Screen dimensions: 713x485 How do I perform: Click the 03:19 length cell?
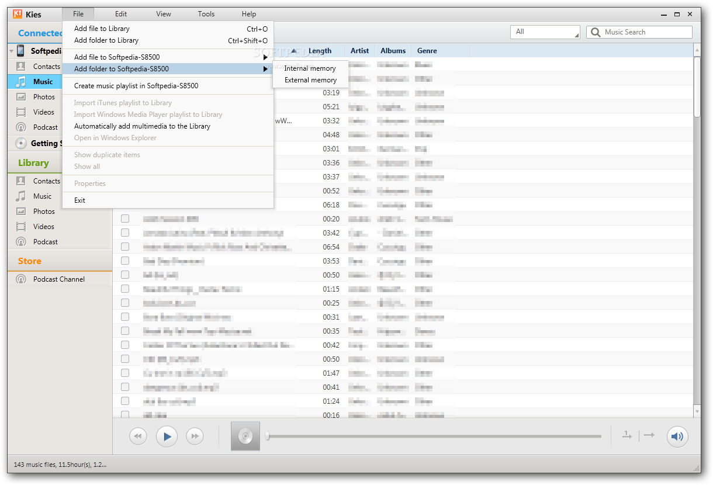pyautogui.click(x=331, y=93)
